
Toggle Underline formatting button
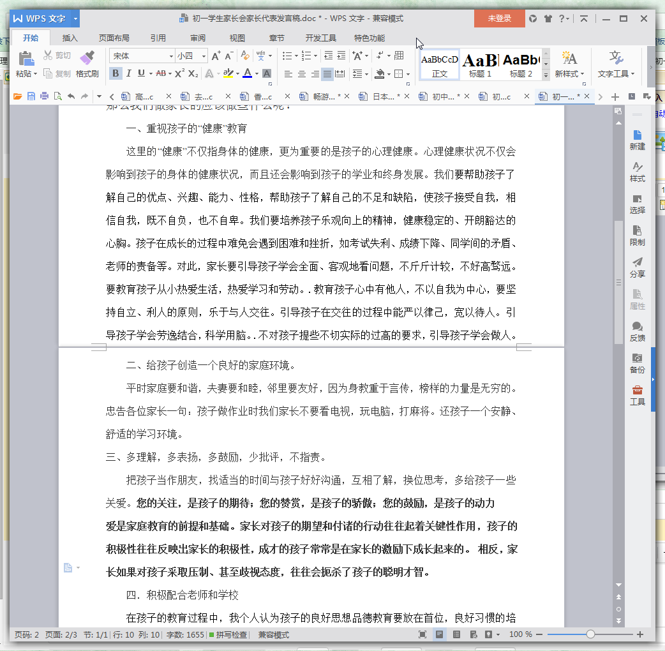click(x=141, y=73)
